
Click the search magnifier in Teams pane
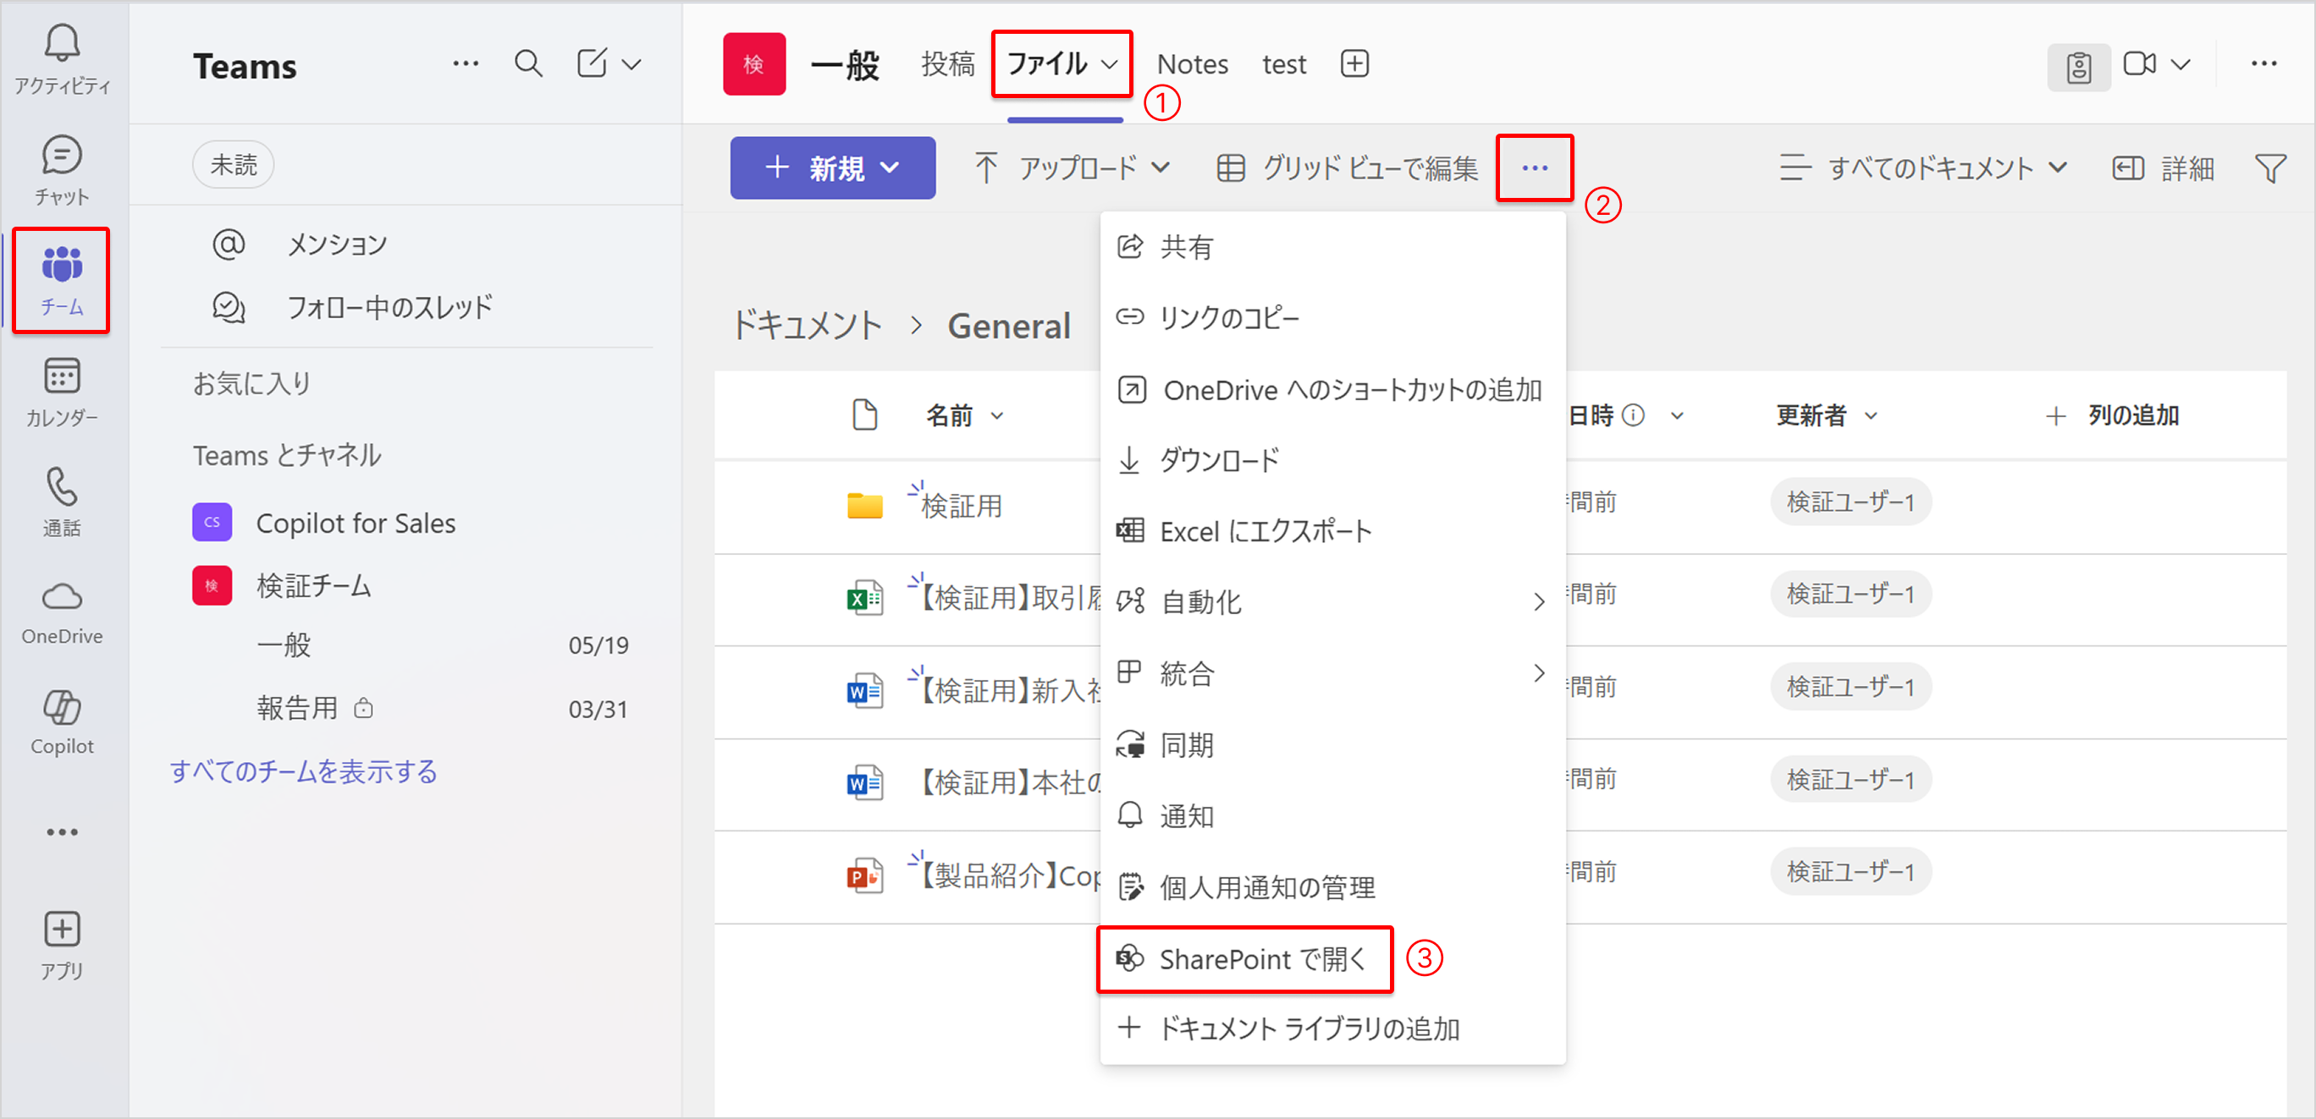click(x=527, y=63)
